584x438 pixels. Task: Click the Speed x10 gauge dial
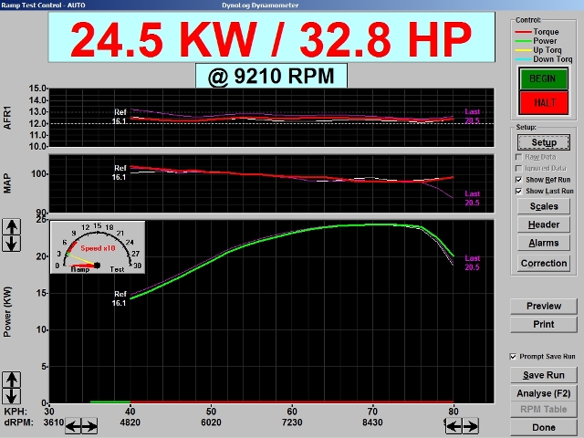point(98,247)
